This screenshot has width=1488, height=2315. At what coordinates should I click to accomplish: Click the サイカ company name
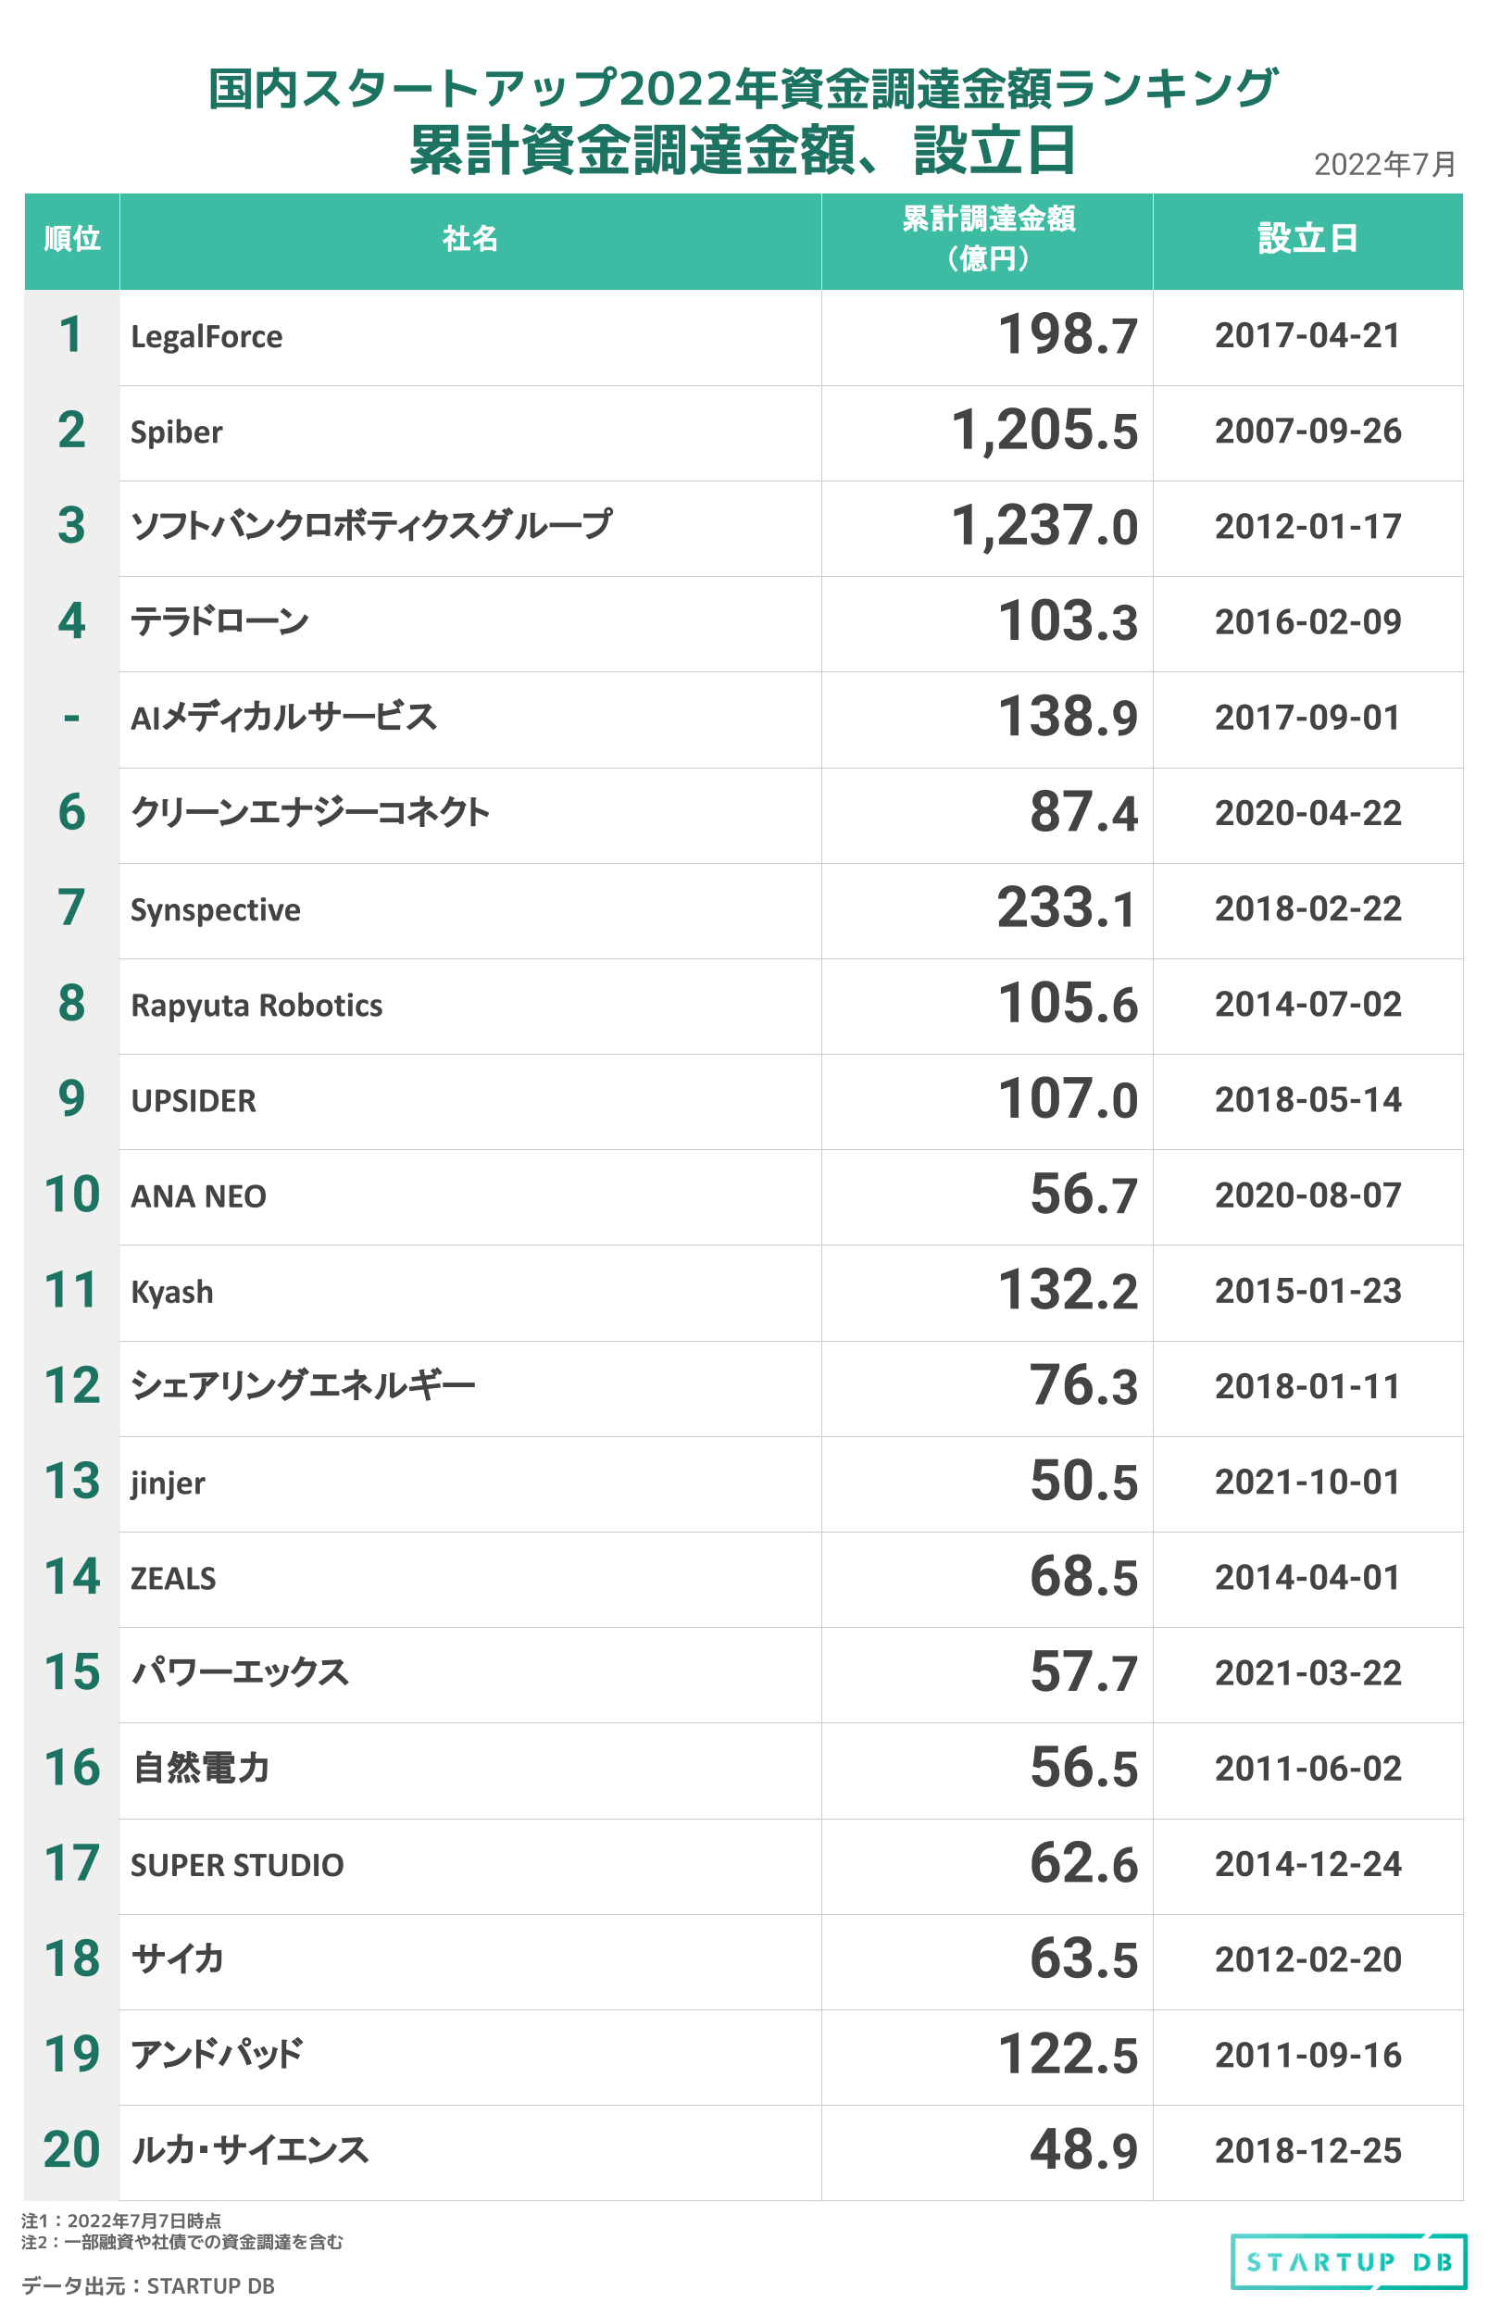coord(178,1959)
